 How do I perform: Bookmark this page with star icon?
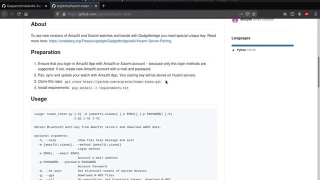(254, 14)
